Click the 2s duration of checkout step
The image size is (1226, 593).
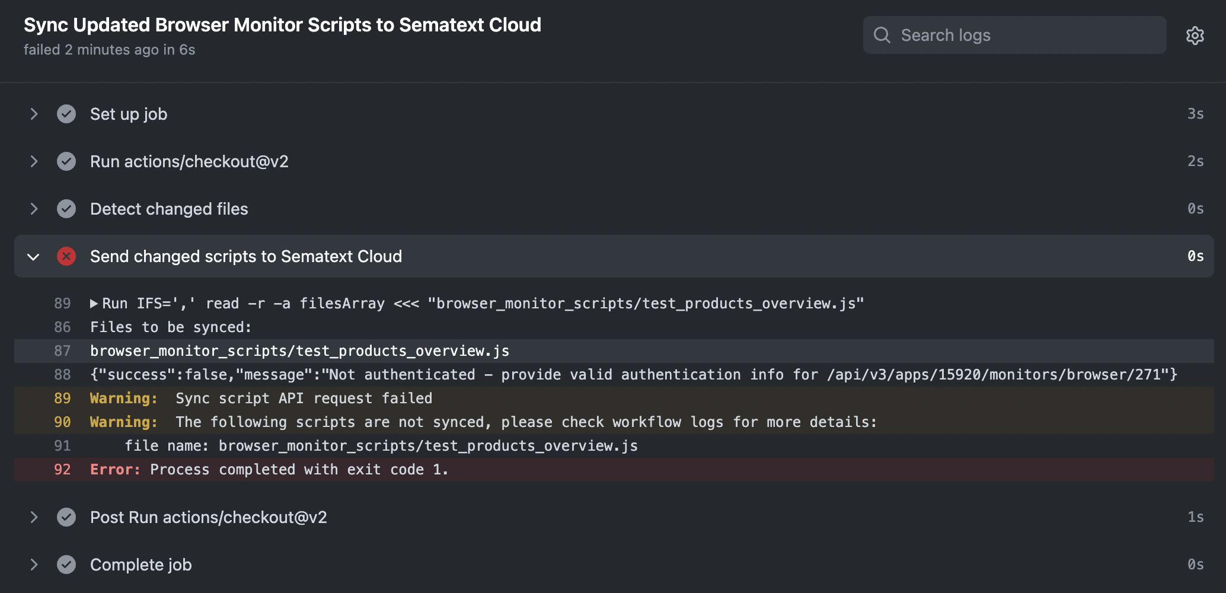1195,161
